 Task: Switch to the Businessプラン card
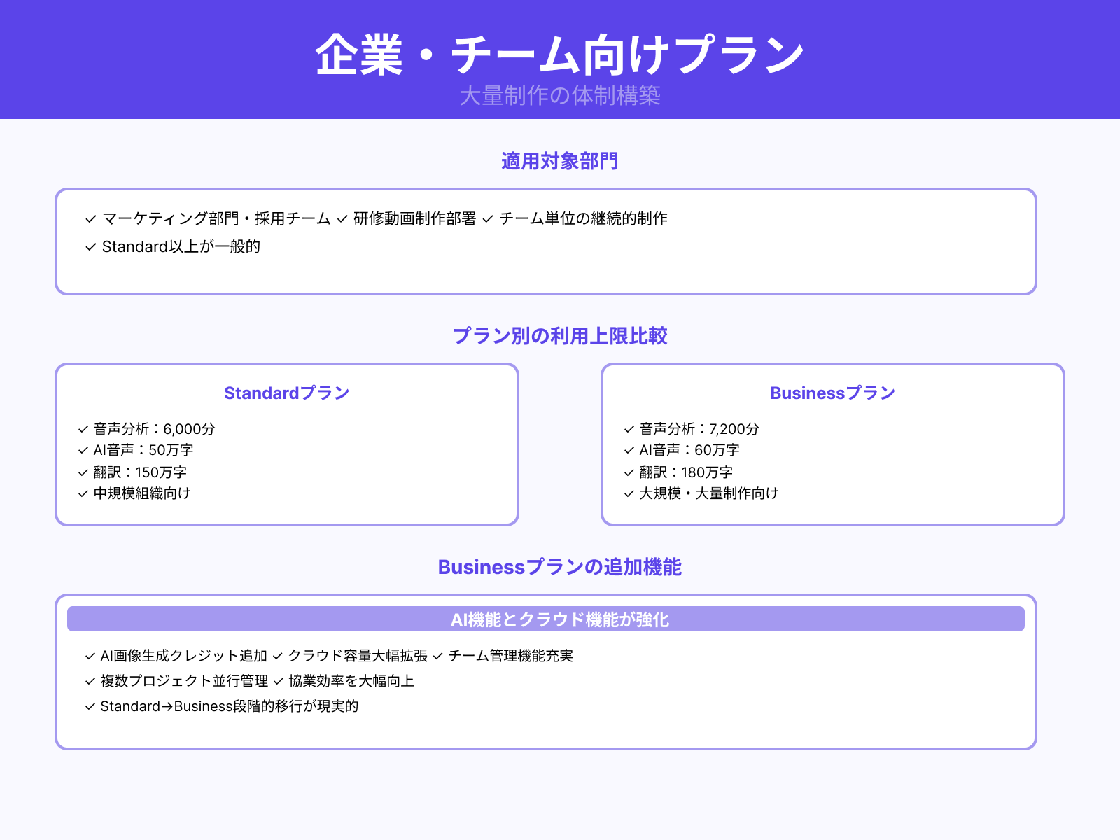(x=832, y=393)
